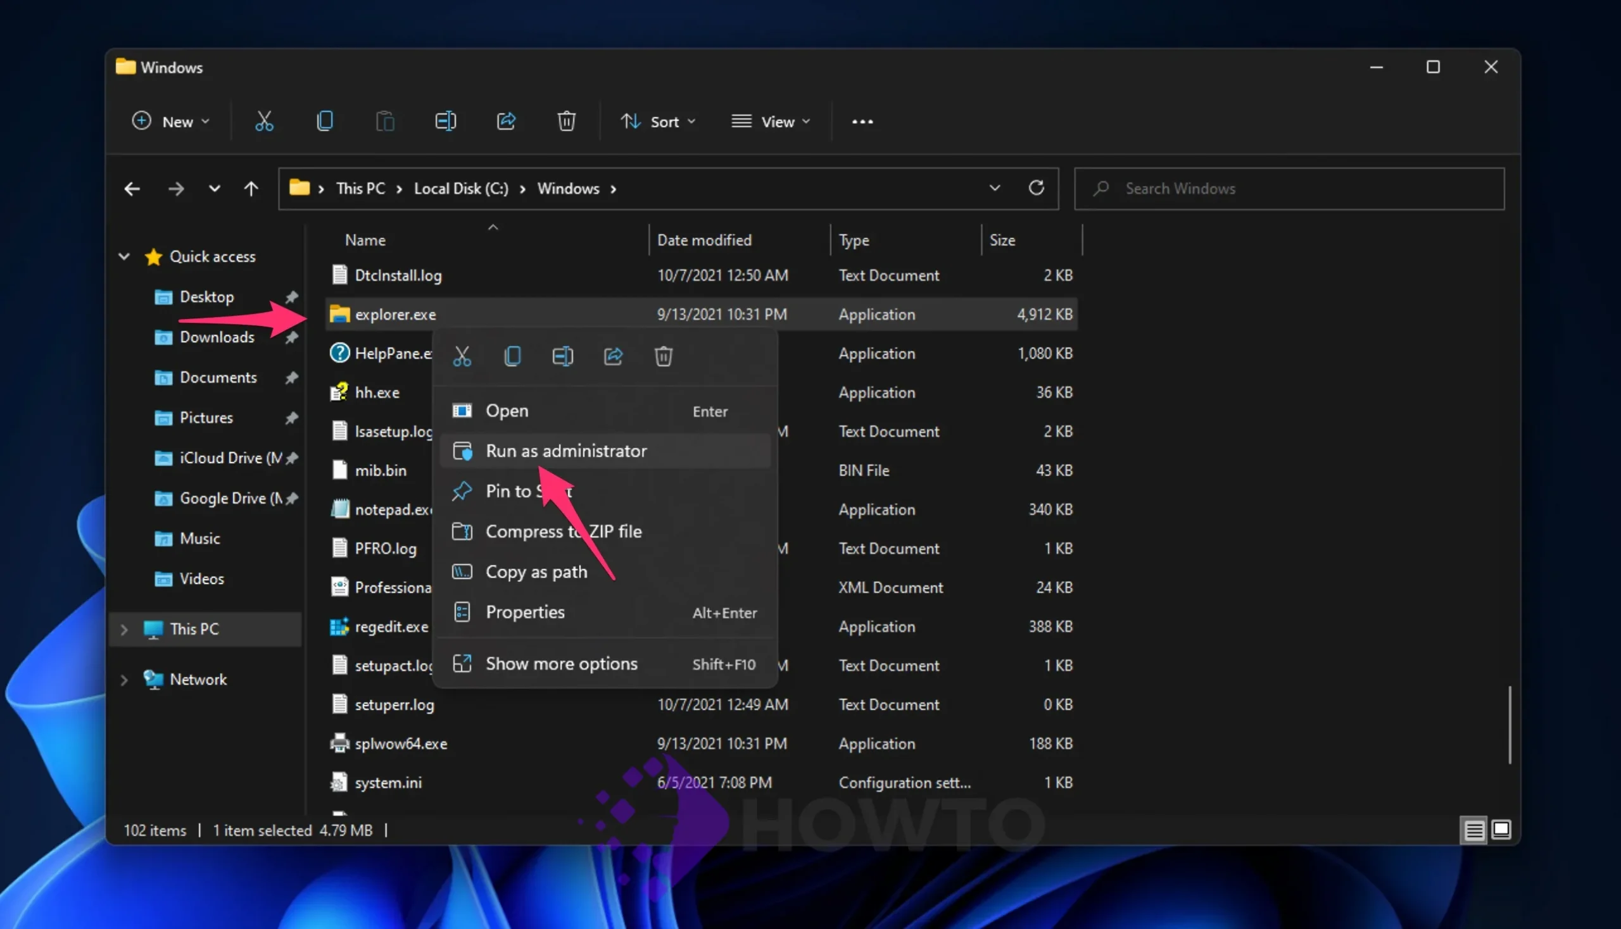
Task: Click the vertical scrollbar thumb
Action: click(x=1510, y=725)
